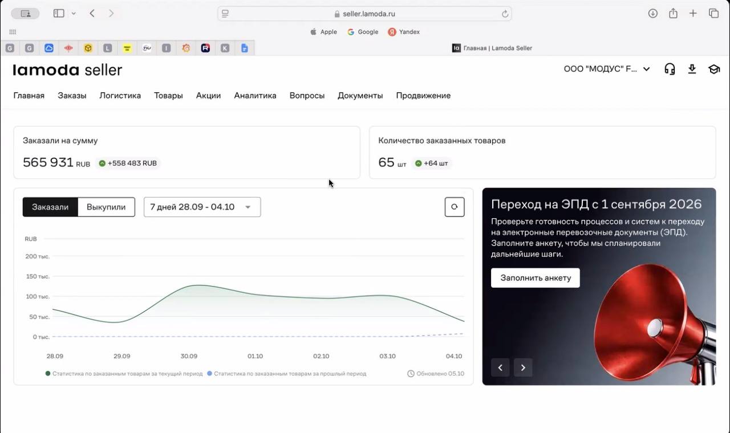Toggle previous period statistics legend

pos(286,374)
